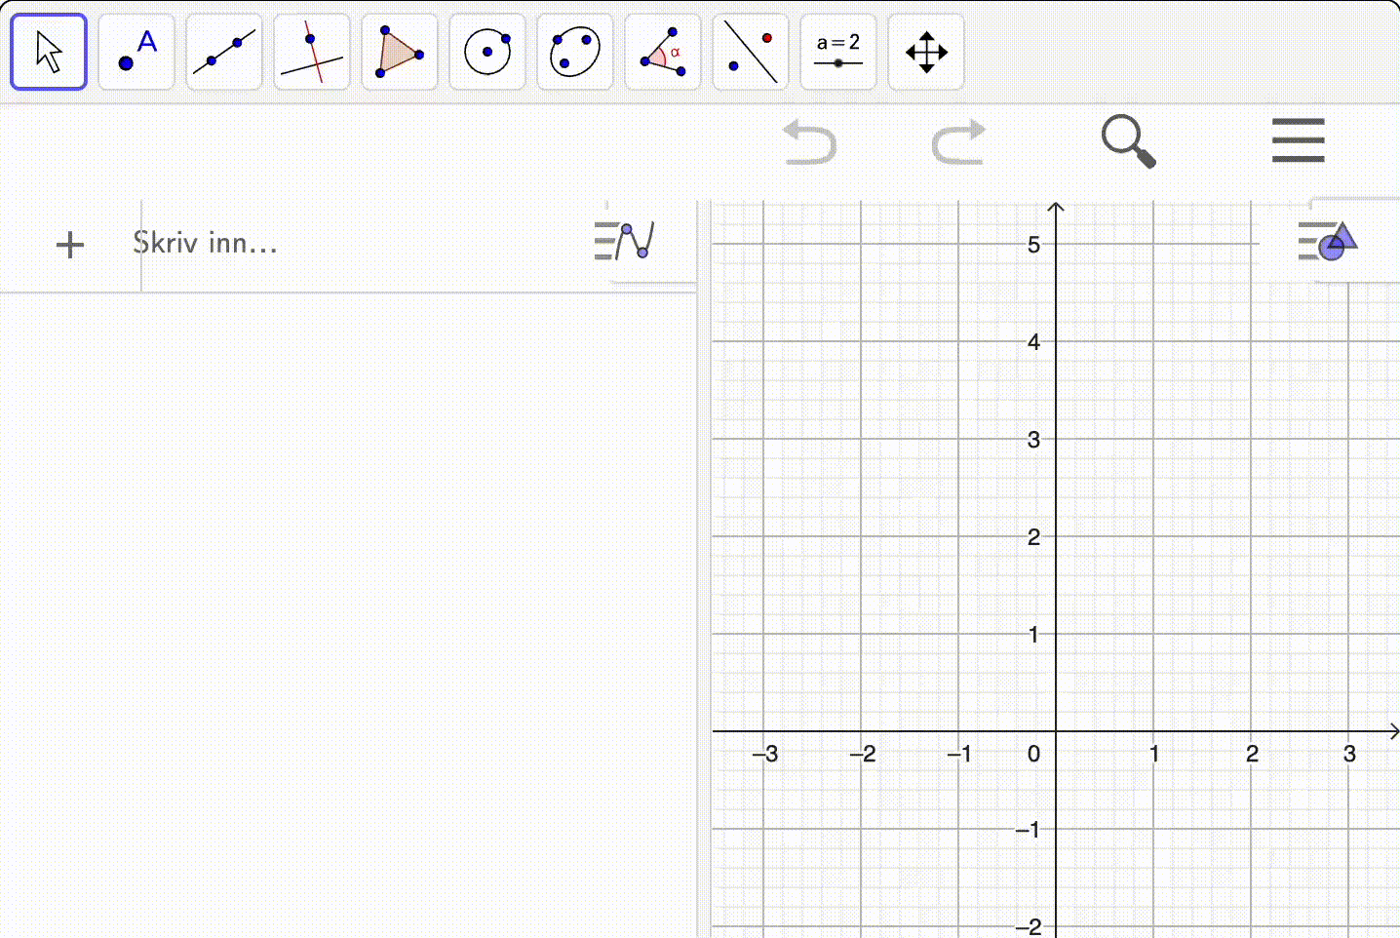This screenshot has height=938, width=1400.
Task: Choose the Line through two points tool
Action: (224, 52)
